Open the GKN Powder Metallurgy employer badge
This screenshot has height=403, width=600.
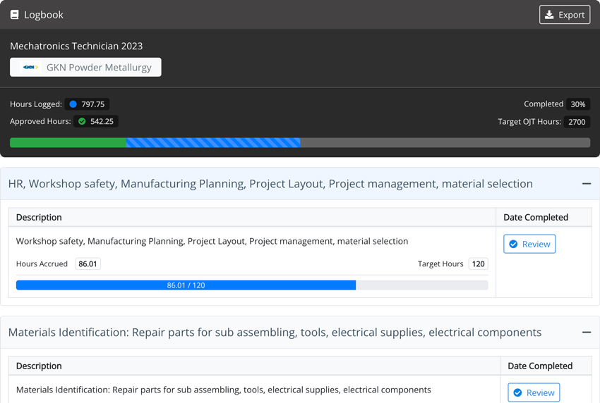pos(85,68)
